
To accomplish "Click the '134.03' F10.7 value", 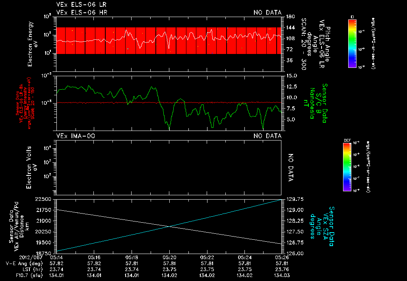I will [282, 275].
